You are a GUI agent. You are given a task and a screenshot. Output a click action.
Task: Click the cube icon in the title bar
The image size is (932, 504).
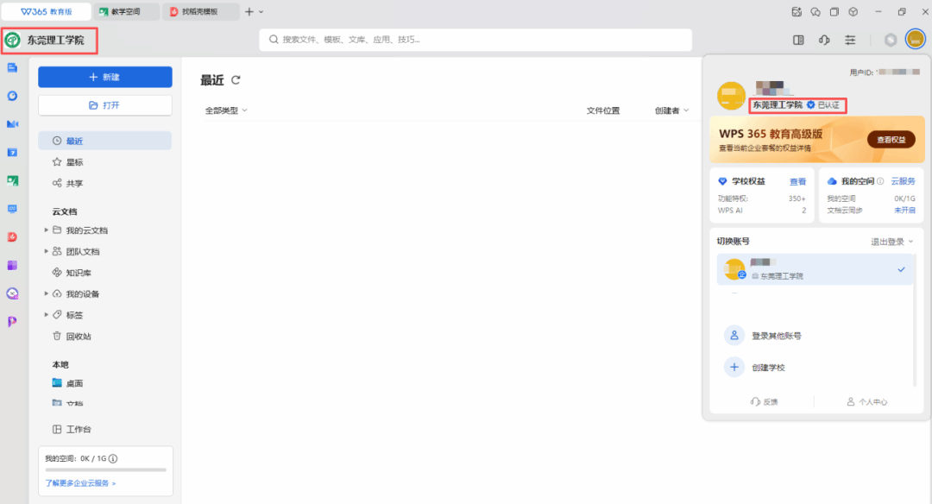point(853,11)
